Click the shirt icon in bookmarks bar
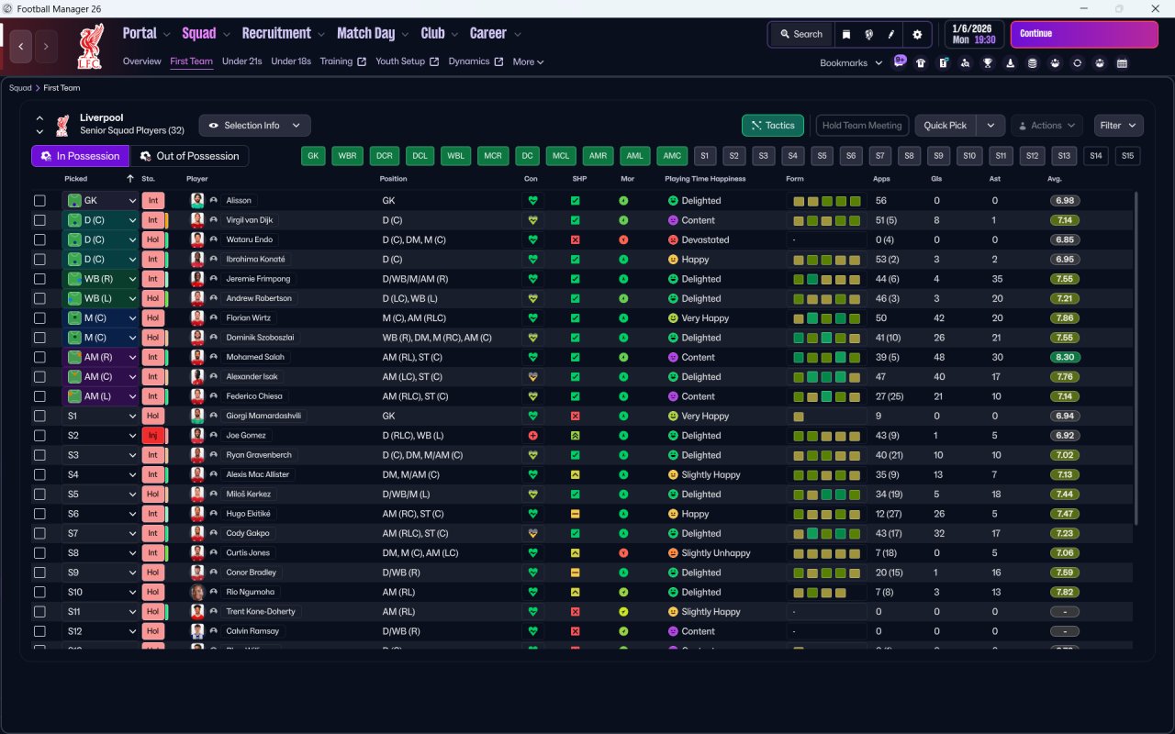Screen dimensions: 1175x734 point(921,63)
